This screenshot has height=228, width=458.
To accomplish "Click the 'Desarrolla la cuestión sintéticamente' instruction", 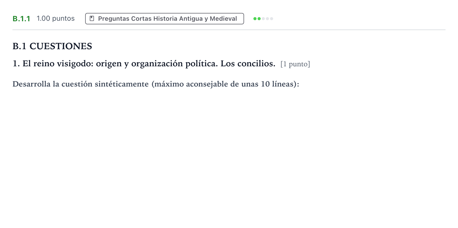I will (156, 84).
